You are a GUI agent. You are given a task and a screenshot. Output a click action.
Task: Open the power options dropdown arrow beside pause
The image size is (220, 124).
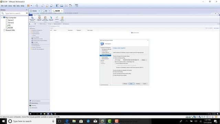[31, 6]
